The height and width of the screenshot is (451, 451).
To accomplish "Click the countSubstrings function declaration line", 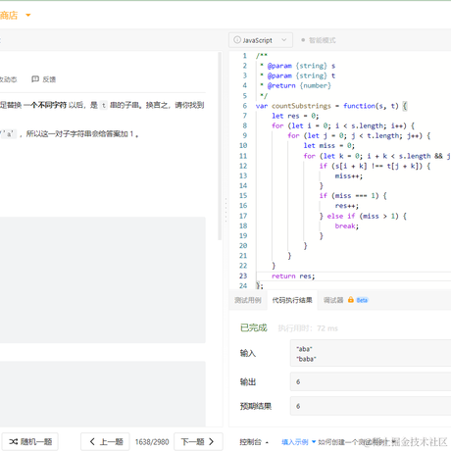I will pyautogui.click(x=331, y=106).
